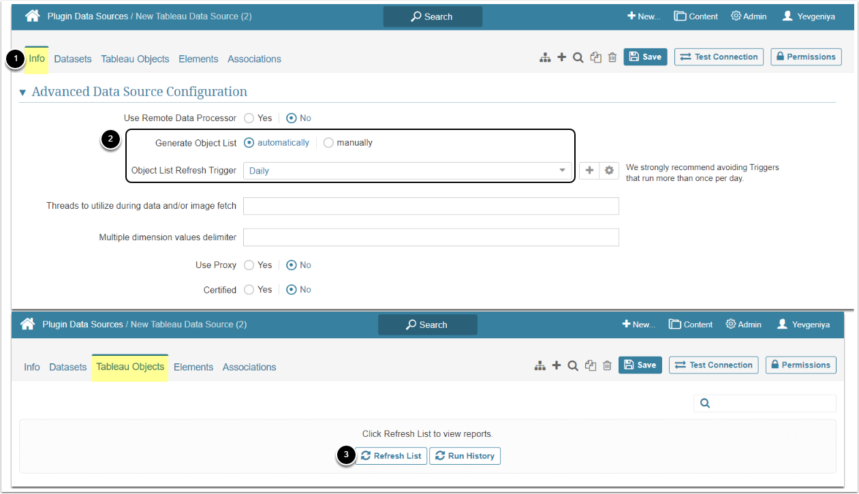Click Threads to utilize input field
The image size is (859, 494).
pos(431,206)
